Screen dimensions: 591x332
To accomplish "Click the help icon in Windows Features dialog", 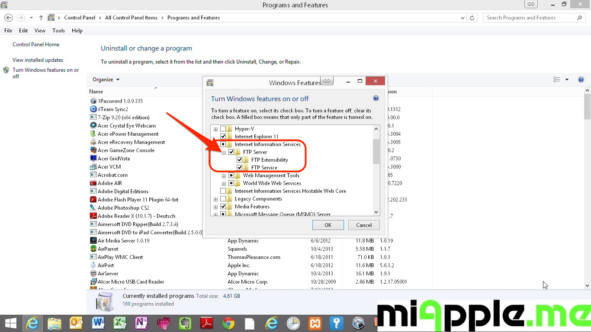I will coord(376,99).
